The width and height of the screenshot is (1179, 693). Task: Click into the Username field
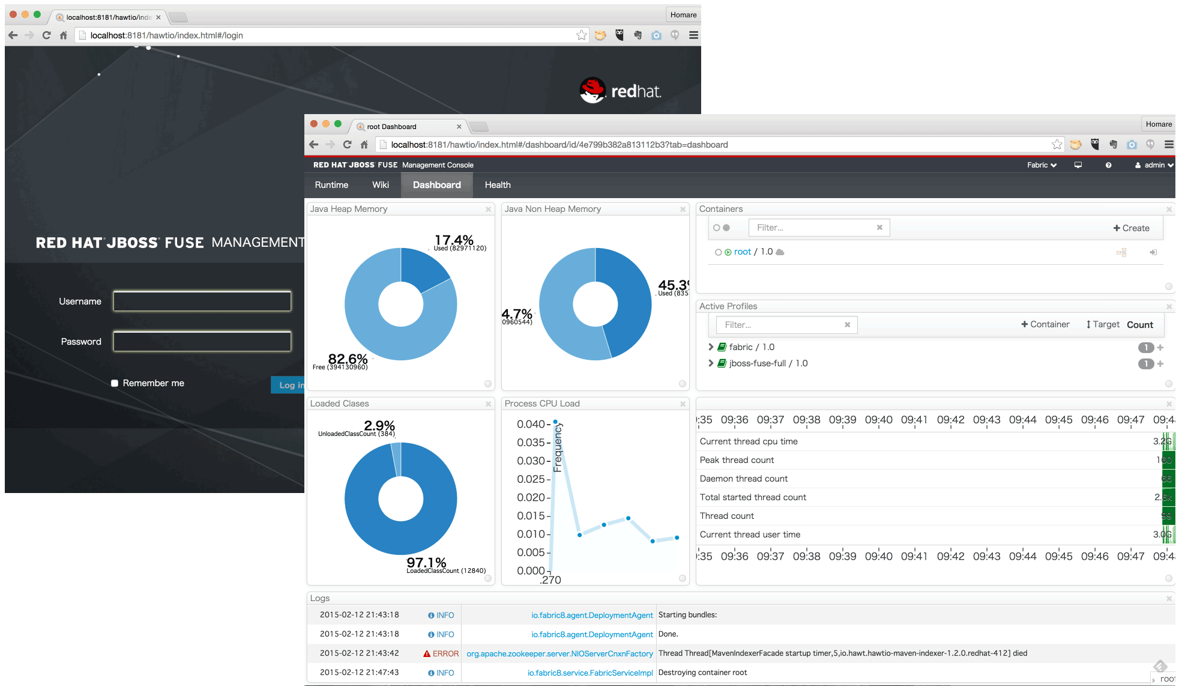[x=202, y=301]
